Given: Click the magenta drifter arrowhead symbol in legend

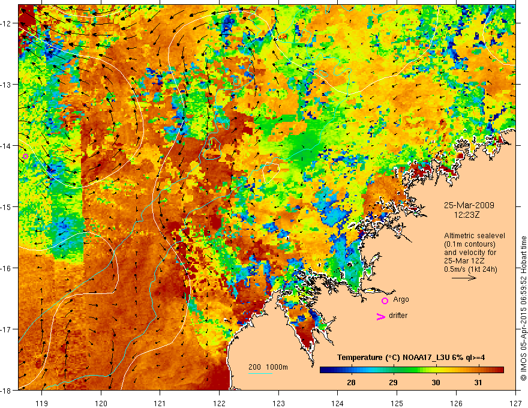Looking at the screenshot, I should [381, 316].
